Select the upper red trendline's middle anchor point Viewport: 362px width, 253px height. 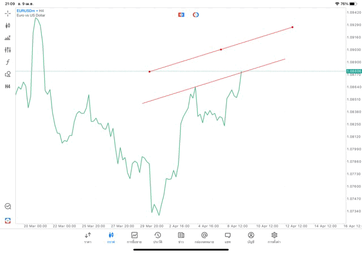click(x=221, y=49)
